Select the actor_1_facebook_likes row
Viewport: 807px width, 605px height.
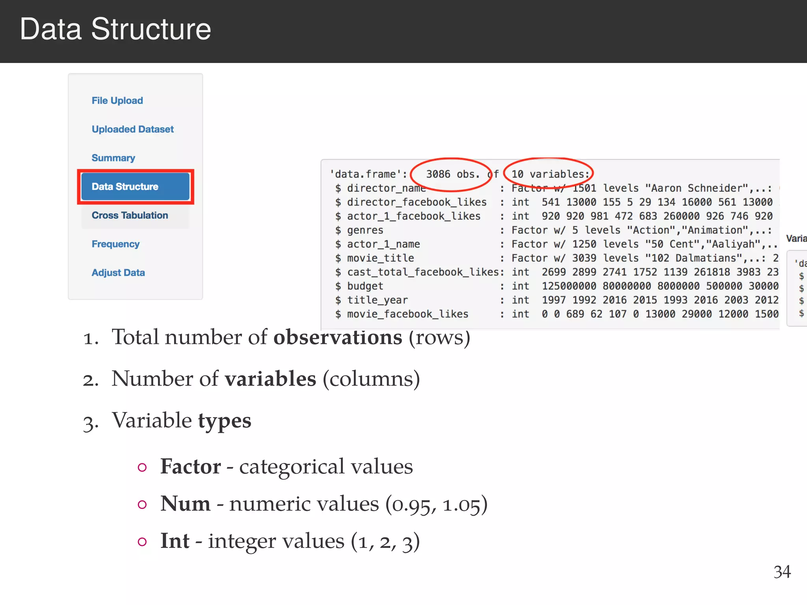point(556,216)
